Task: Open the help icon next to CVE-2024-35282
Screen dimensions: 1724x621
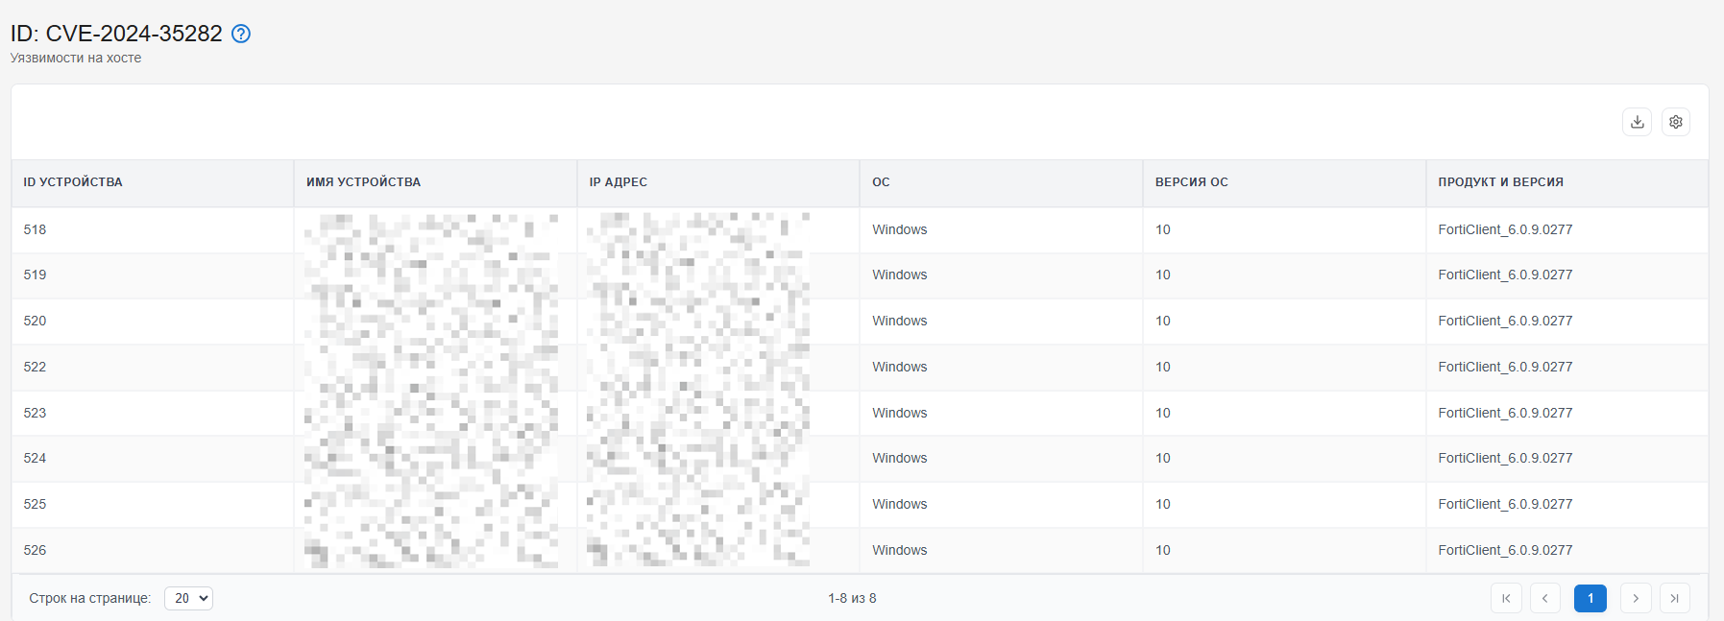Action: pos(241,34)
